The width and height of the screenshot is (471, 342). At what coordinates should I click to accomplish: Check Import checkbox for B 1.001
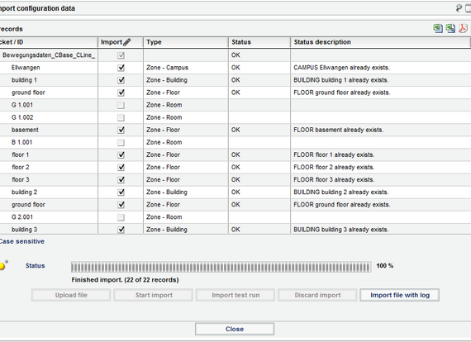(x=121, y=142)
